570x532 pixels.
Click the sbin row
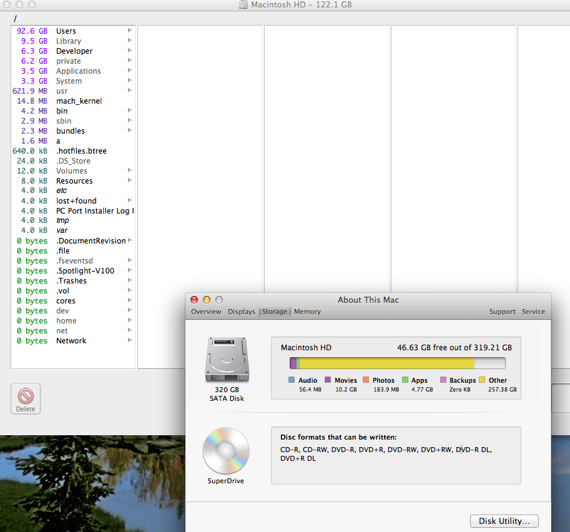click(74, 121)
